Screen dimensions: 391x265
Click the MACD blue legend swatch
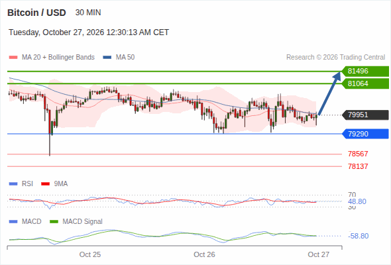[x=13, y=222]
